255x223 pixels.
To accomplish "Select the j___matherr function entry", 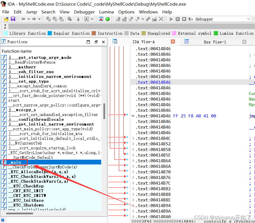I will coord(22,67).
